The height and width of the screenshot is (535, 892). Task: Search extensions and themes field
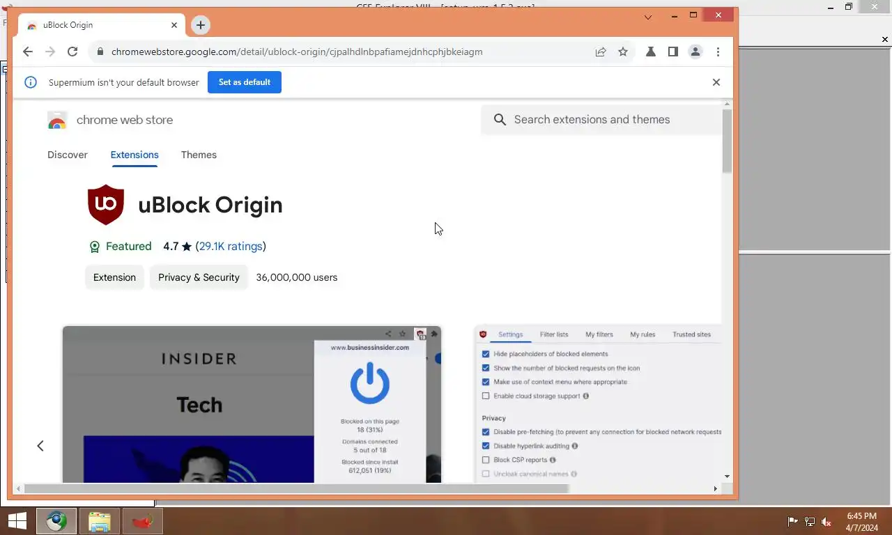click(601, 120)
